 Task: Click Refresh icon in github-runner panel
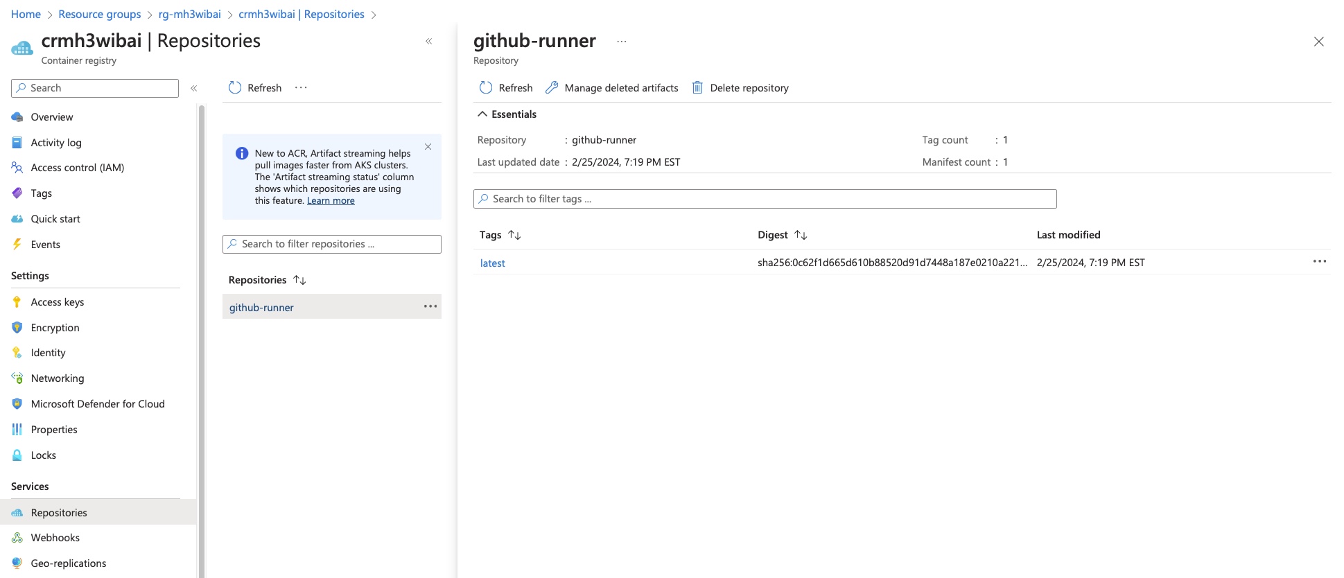pyautogui.click(x=486, y=88)
